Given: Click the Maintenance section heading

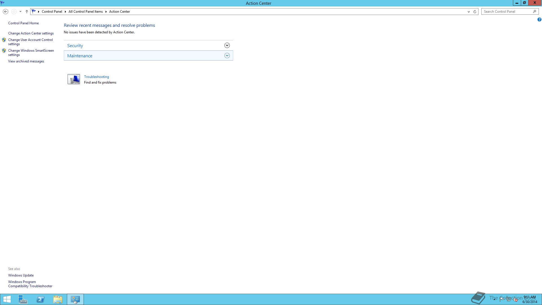Looking at the screenshot, I should [80, 56].
